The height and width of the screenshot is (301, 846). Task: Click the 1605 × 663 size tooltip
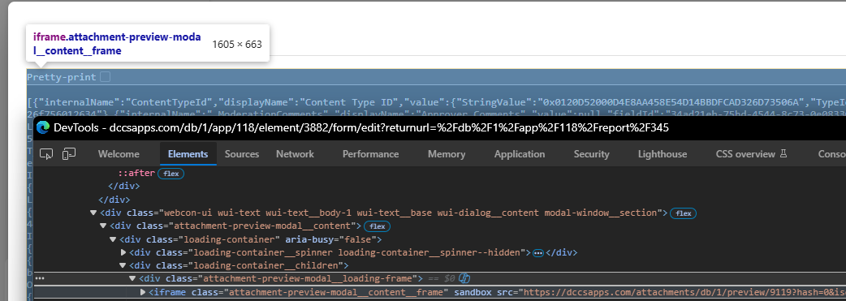point(237,45)
